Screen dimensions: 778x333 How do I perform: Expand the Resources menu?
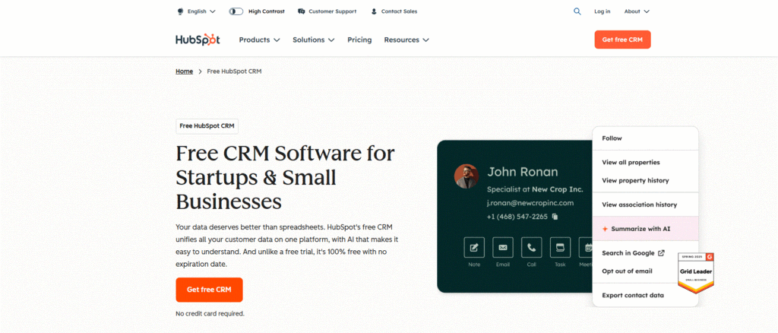point(406,40)
